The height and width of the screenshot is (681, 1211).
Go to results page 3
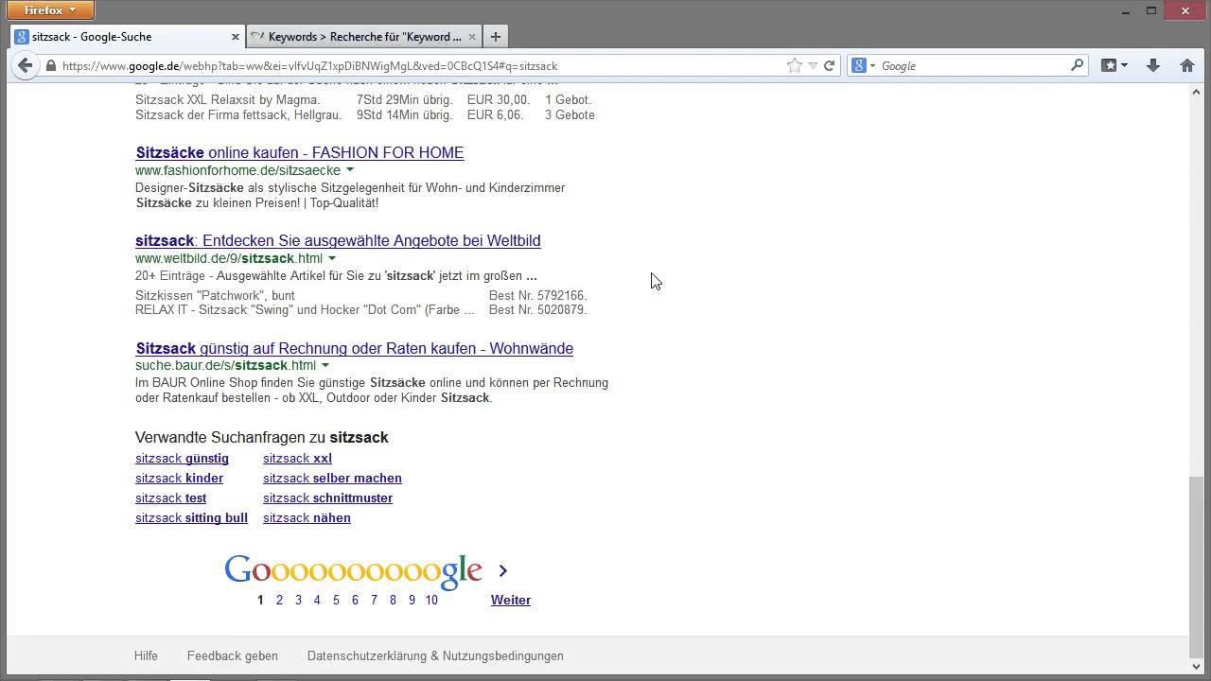coord(298,600)
